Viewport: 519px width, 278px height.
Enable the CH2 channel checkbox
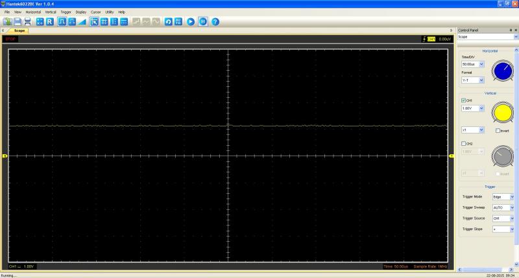463,143
